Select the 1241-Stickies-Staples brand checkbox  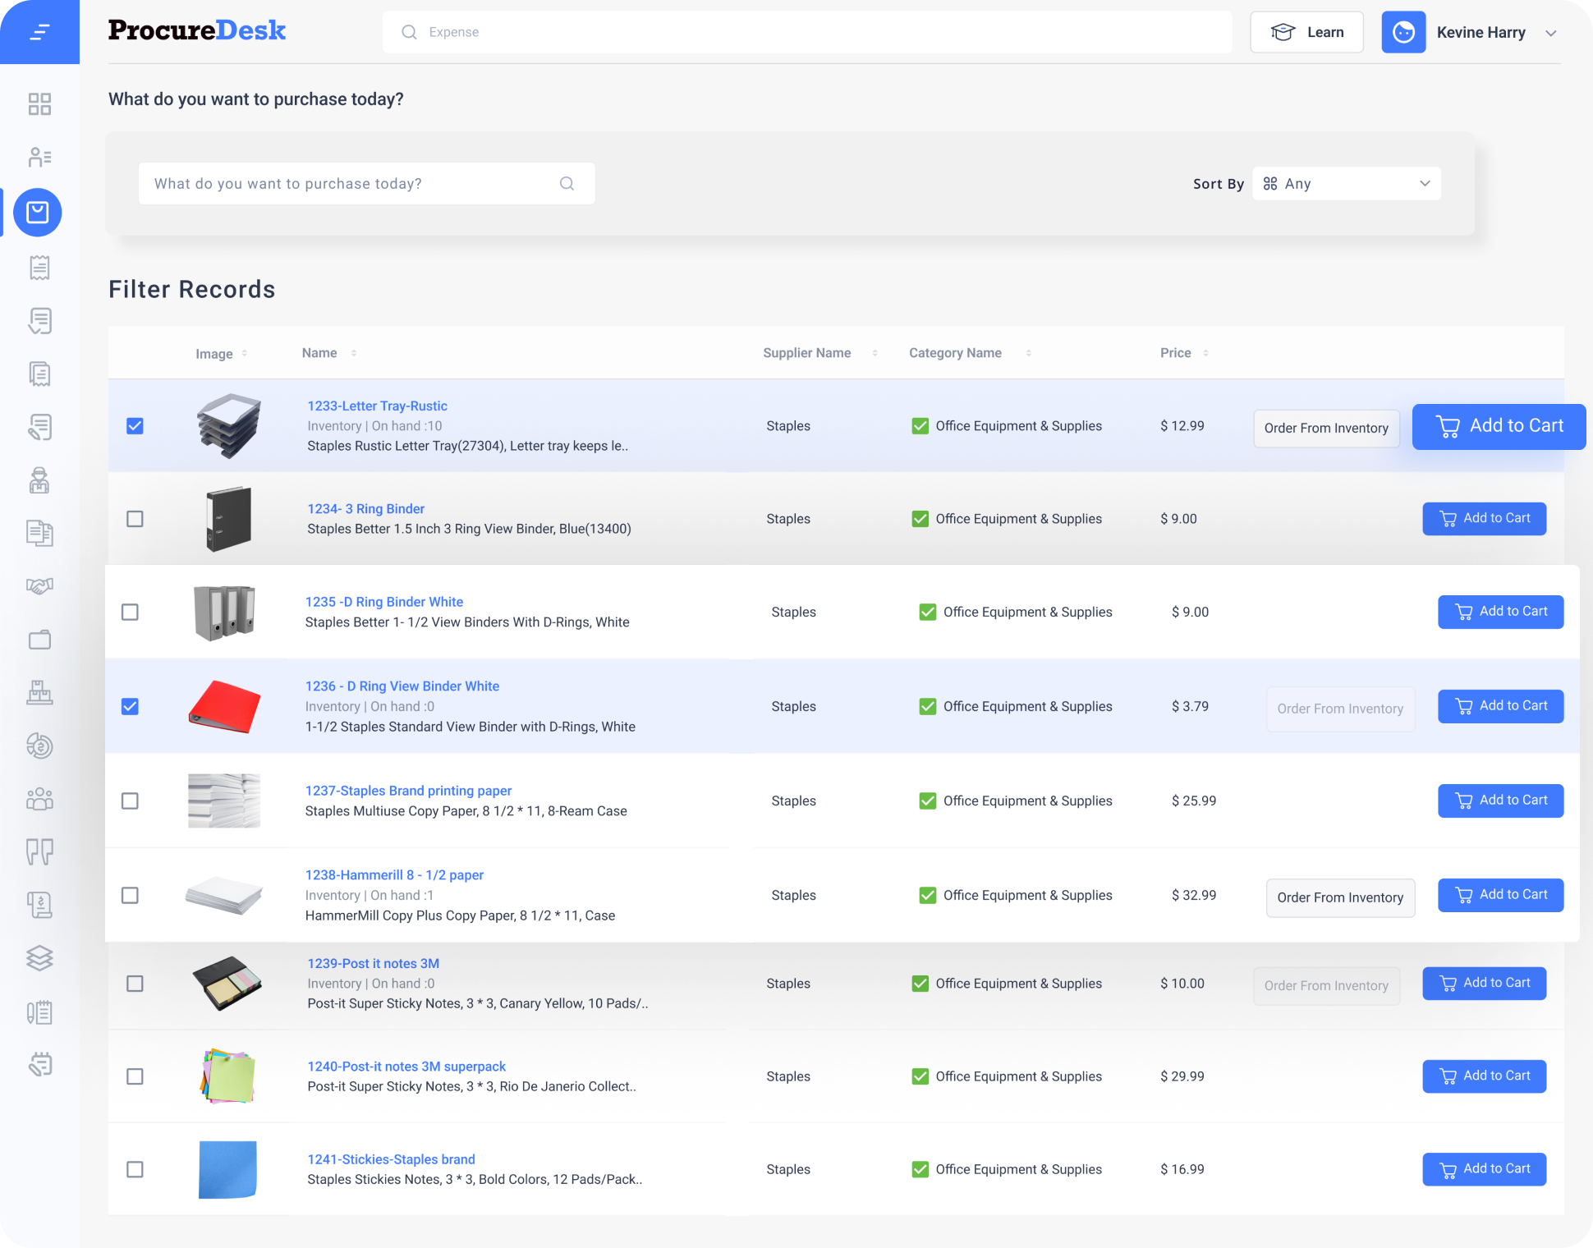135,1169
